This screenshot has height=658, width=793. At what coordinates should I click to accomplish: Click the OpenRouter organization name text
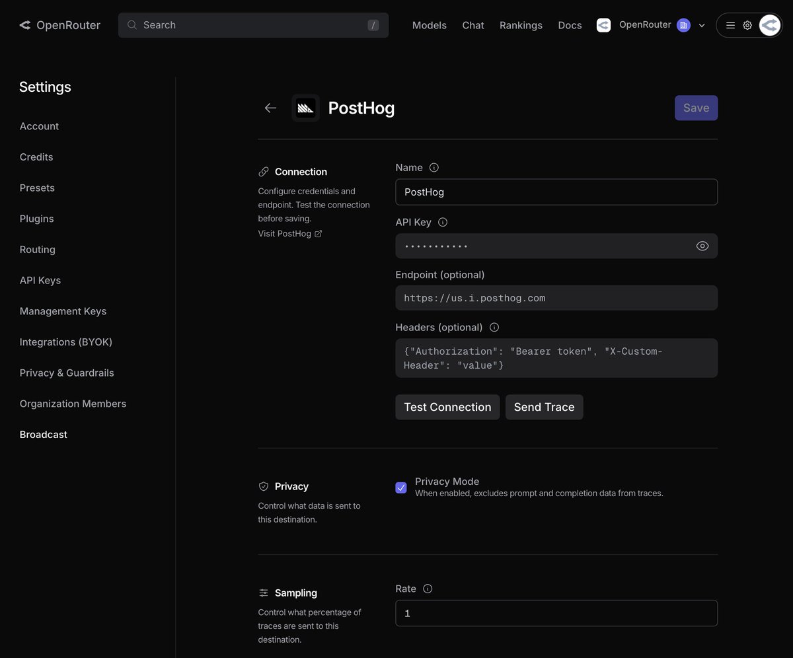tap(645, 25)
